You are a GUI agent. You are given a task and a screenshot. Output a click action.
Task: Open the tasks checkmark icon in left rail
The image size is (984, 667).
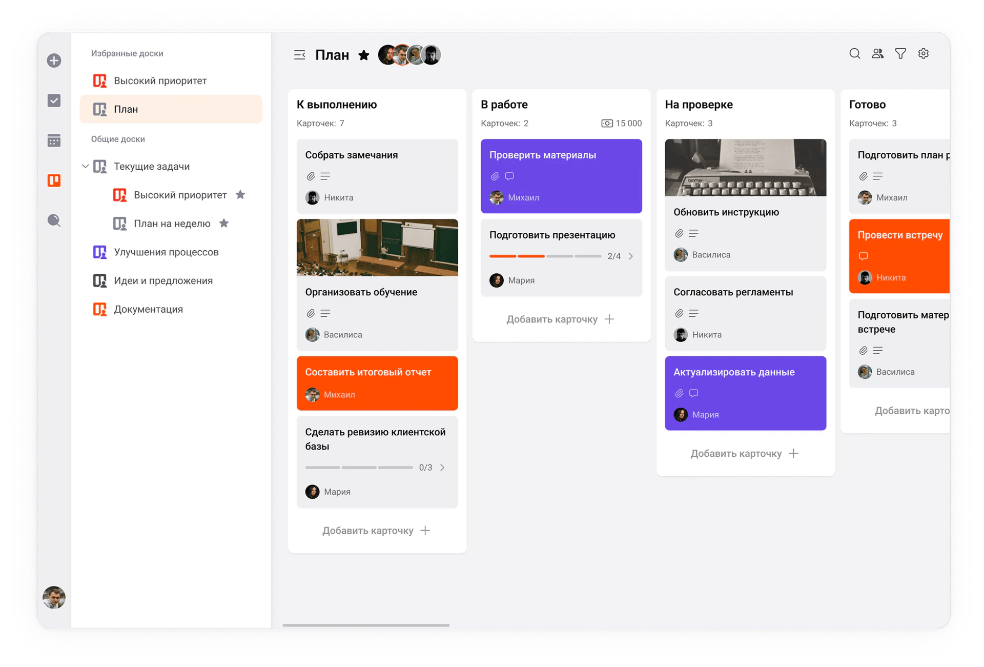tap(54, 100)
